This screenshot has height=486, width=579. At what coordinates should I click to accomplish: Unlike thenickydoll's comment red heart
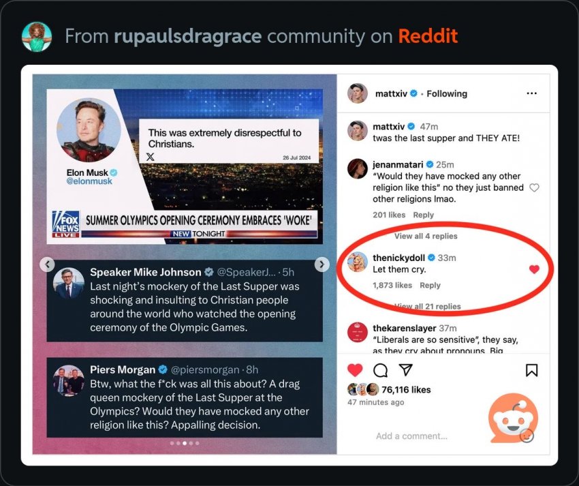click(x=534, y=269)
